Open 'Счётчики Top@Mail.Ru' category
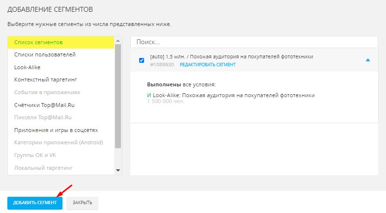This screenshot has height=213, width=386. [x=44, y=105]
